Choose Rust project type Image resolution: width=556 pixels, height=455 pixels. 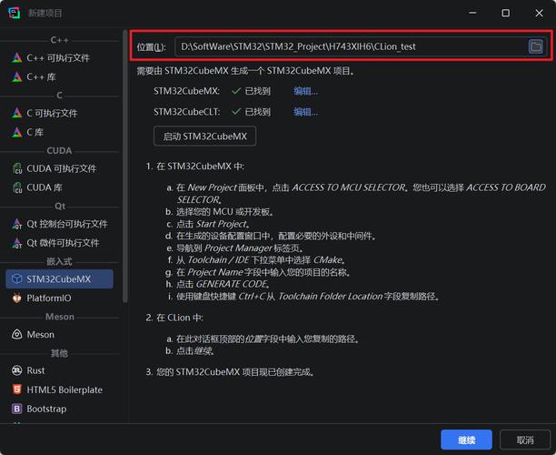pos(60,370)
